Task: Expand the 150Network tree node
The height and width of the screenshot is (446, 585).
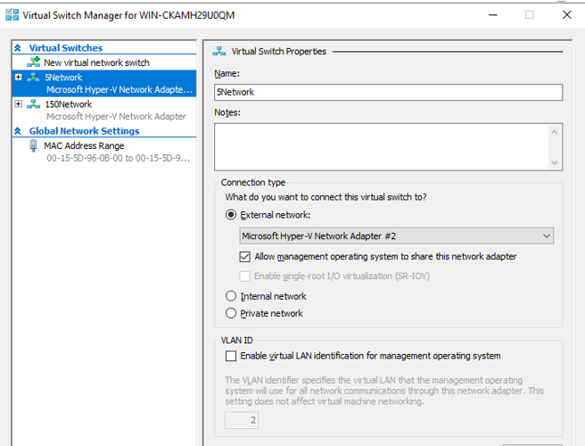Action: coord(18,103)
